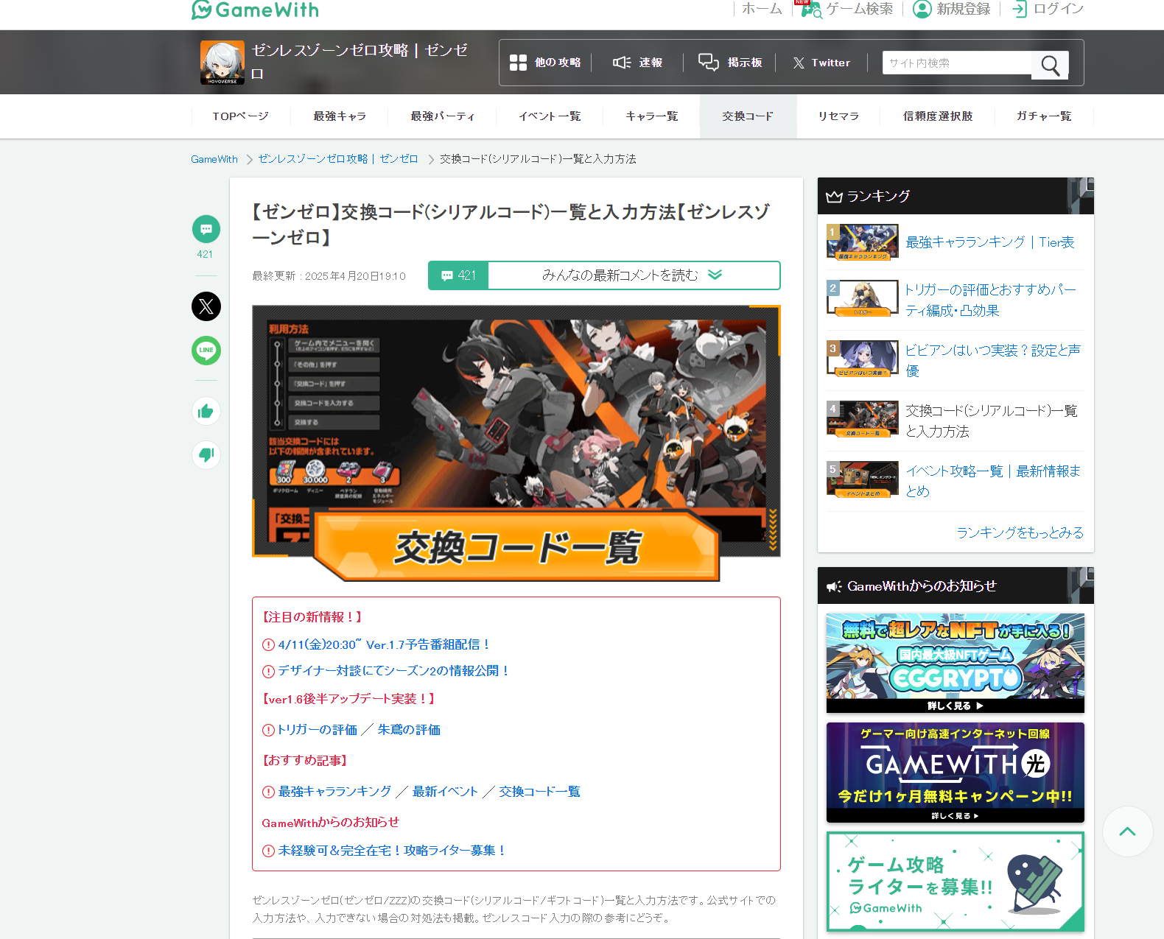Screen dimensions: 1164x939
Task: Click ログイン login icon
Action: coord(1020,9)
